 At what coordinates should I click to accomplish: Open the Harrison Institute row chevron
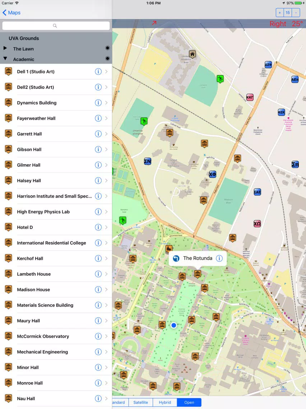106,196
